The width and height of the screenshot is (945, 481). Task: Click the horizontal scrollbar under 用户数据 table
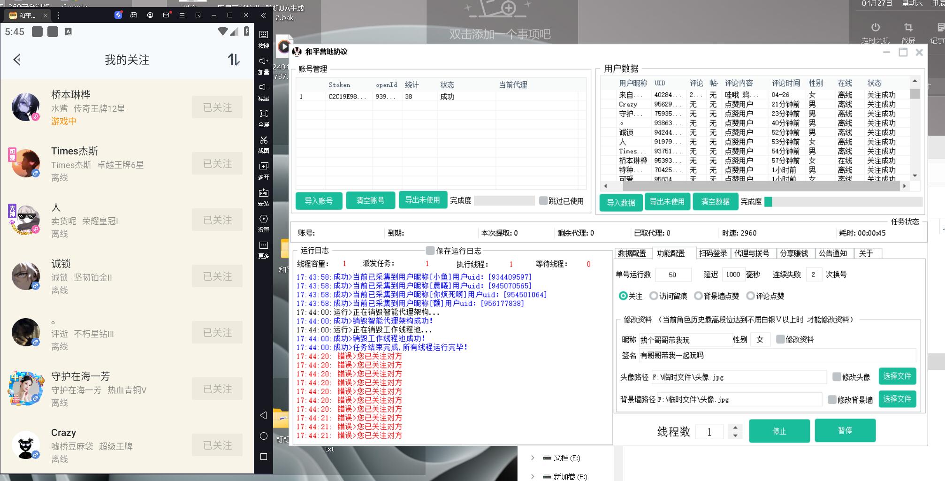click(x=751, y=186)
